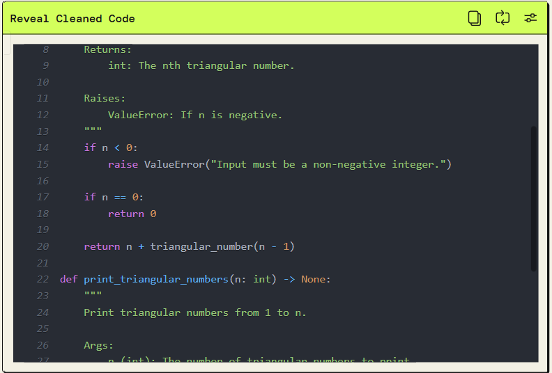Open the settings sliders icon
Image resolution: width=552 pixels, height=373 pixels.
tap(530, 18)
